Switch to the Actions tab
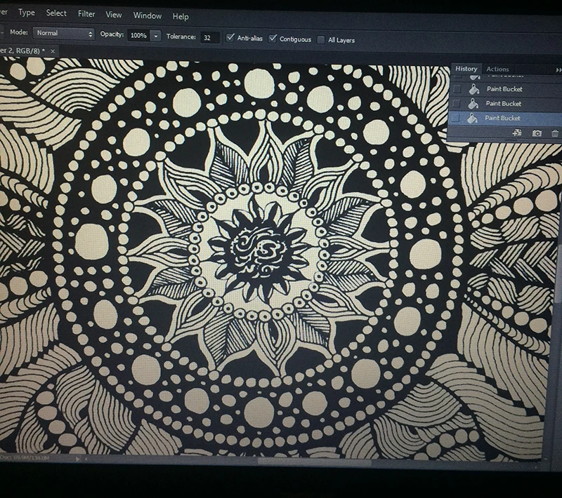The width and height of the screenshot is (562, 498). [497, 69]
